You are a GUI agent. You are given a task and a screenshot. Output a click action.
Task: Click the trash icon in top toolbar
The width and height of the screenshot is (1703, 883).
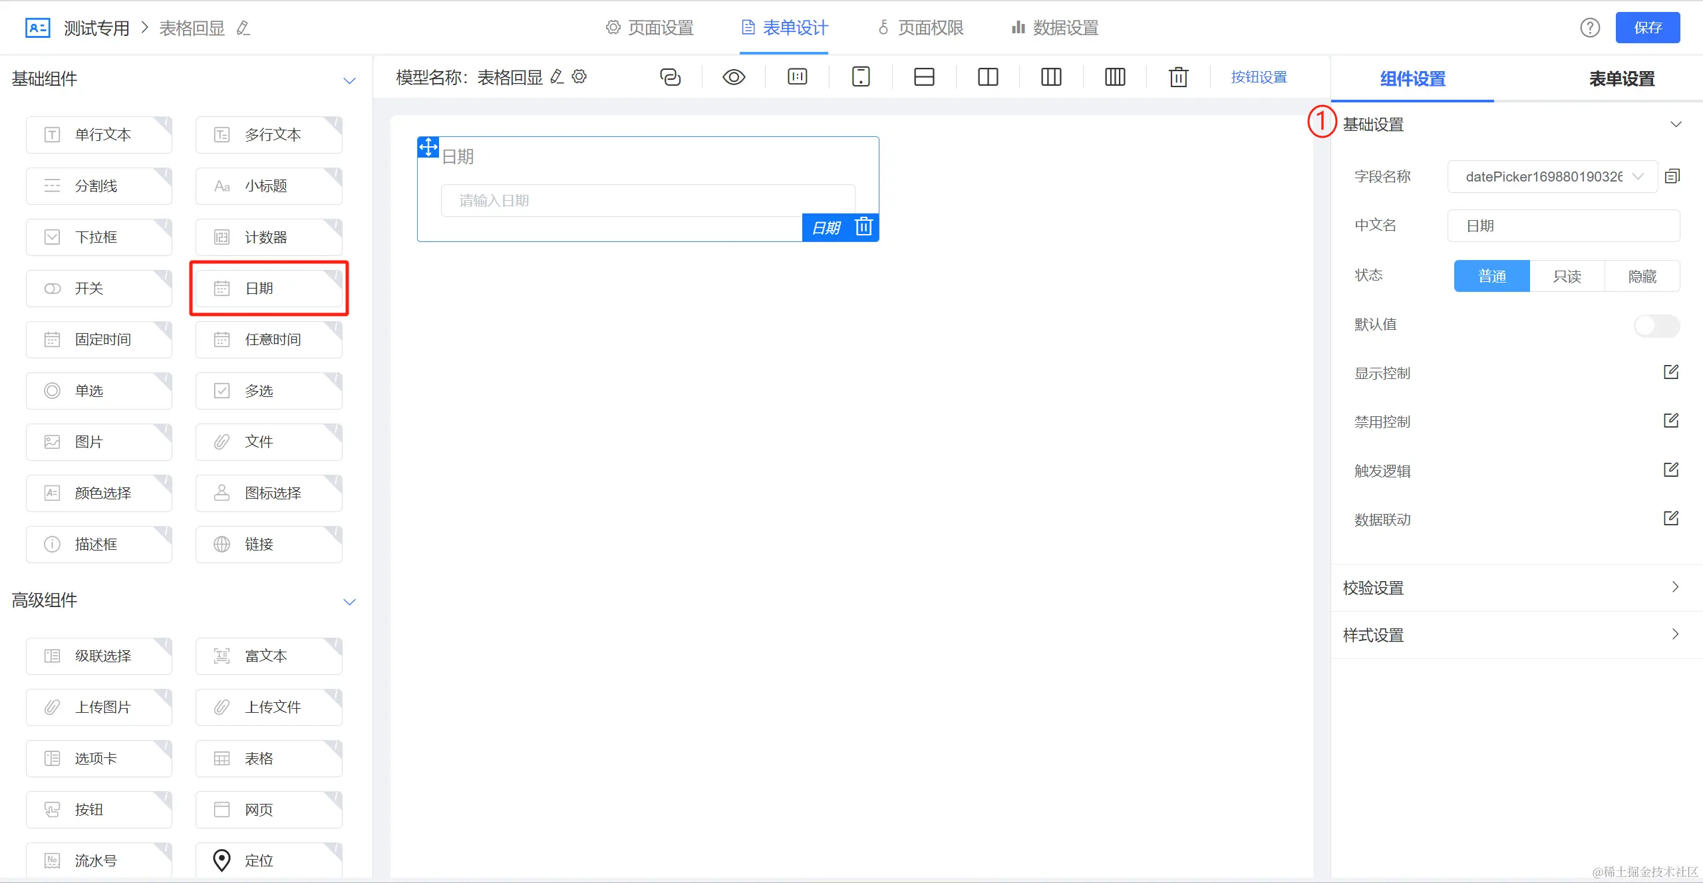[x=1178, y=77]
